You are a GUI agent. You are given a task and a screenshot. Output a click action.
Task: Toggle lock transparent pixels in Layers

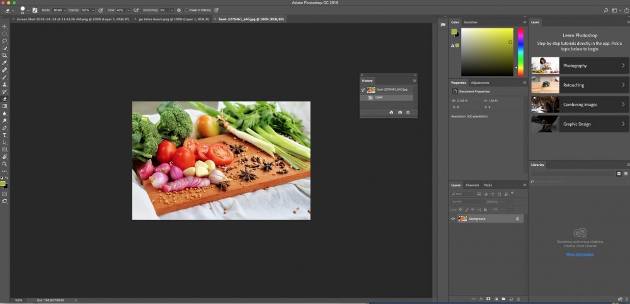[x=461, y=209]
